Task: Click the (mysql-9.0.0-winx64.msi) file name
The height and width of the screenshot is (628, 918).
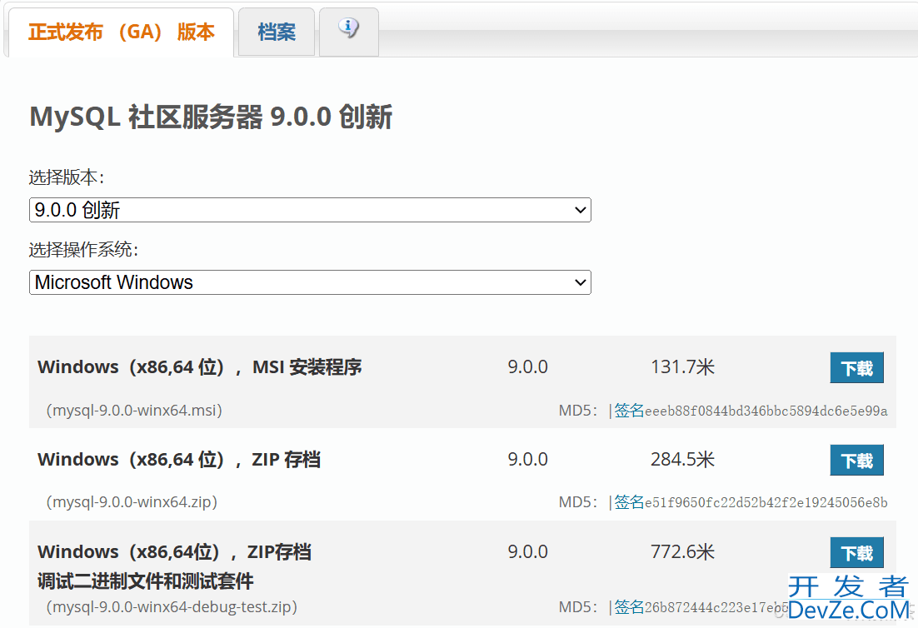Action: [134, 411]
